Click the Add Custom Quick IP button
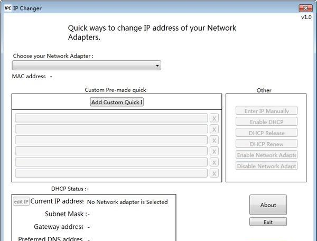Screen dimensions: 317x241 click(x=117, y=102)
